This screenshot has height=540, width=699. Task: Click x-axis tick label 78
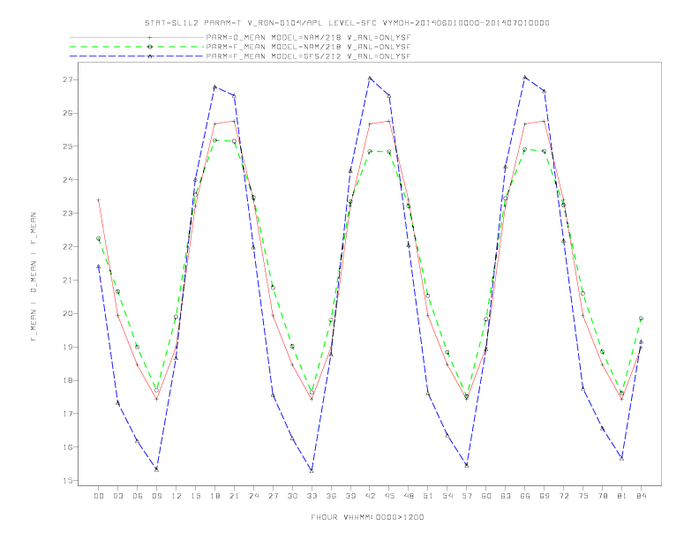pyautogui.click(x=603, y=496)
